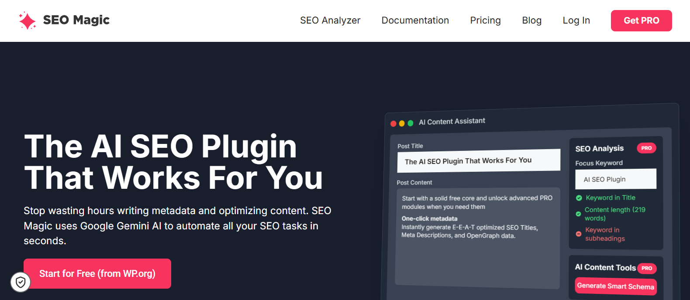Open the Pricing page

486,20
